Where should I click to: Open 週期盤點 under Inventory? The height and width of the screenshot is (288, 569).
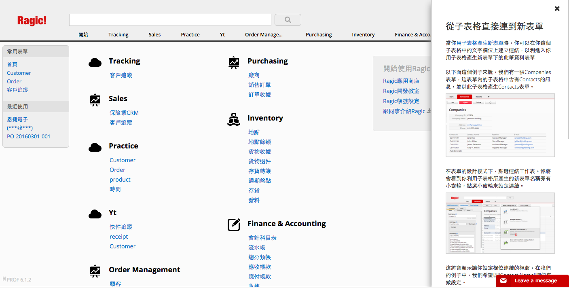click(260, 181)
